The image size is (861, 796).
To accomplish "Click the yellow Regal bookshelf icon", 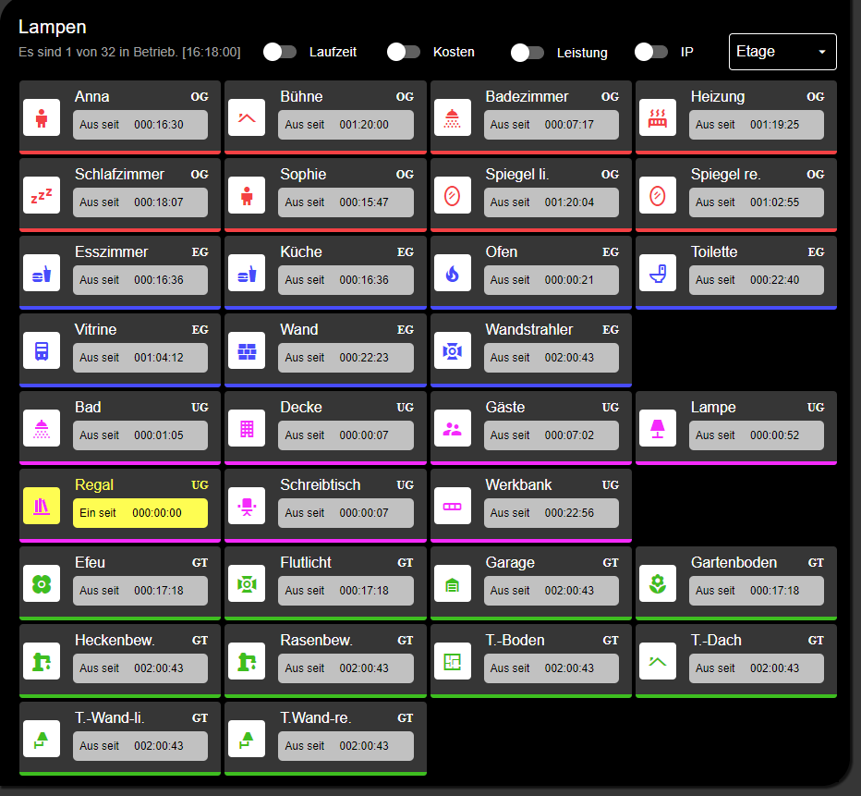I will point(42,506).
